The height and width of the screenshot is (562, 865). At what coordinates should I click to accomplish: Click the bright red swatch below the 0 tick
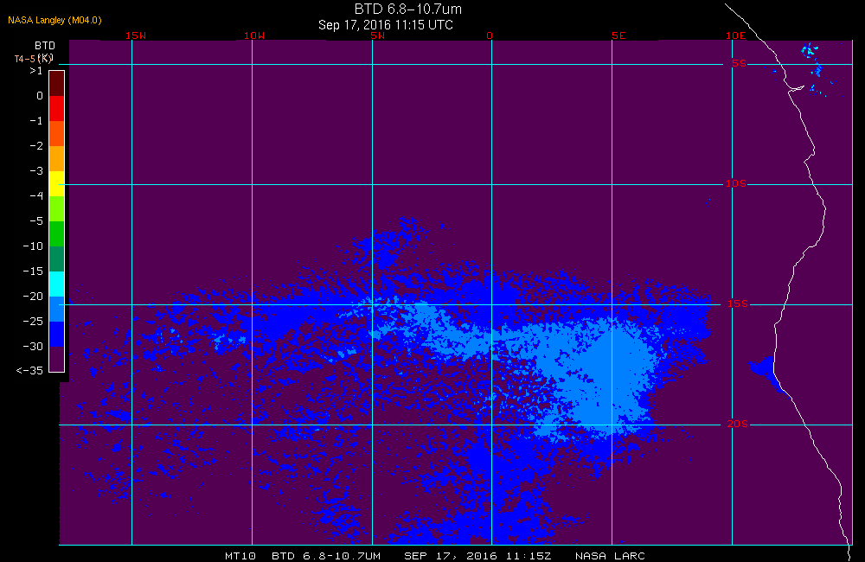click(x=57, y=108)
